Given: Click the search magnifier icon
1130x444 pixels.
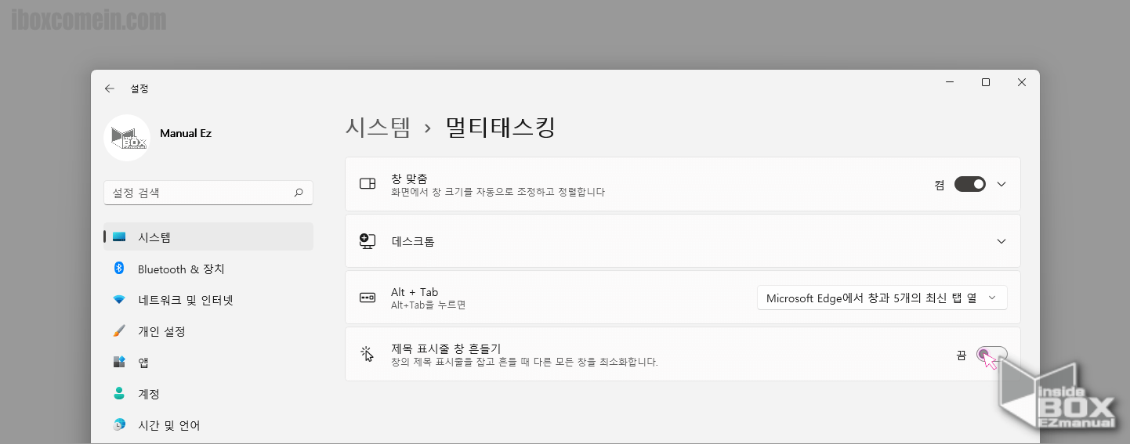Looking at the screenshot, I should (299, 193).
